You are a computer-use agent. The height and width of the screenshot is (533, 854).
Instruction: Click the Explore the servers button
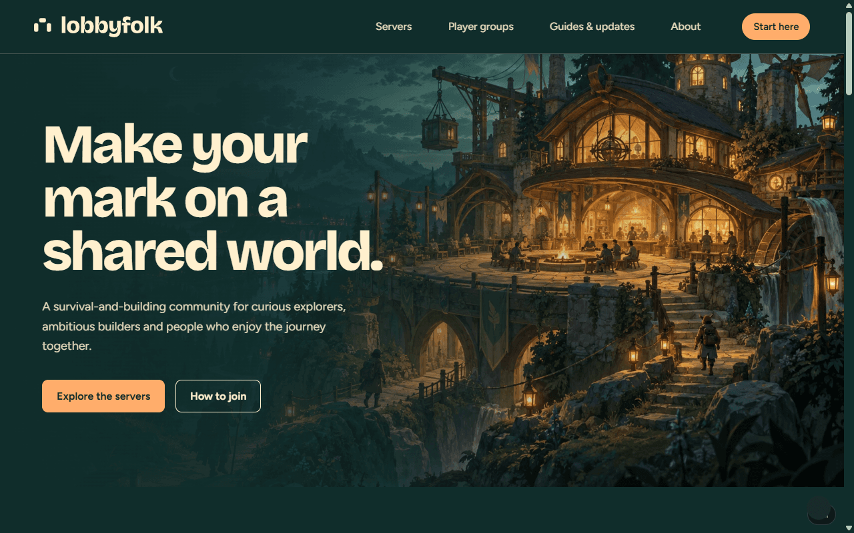click(x=103, y=396)
